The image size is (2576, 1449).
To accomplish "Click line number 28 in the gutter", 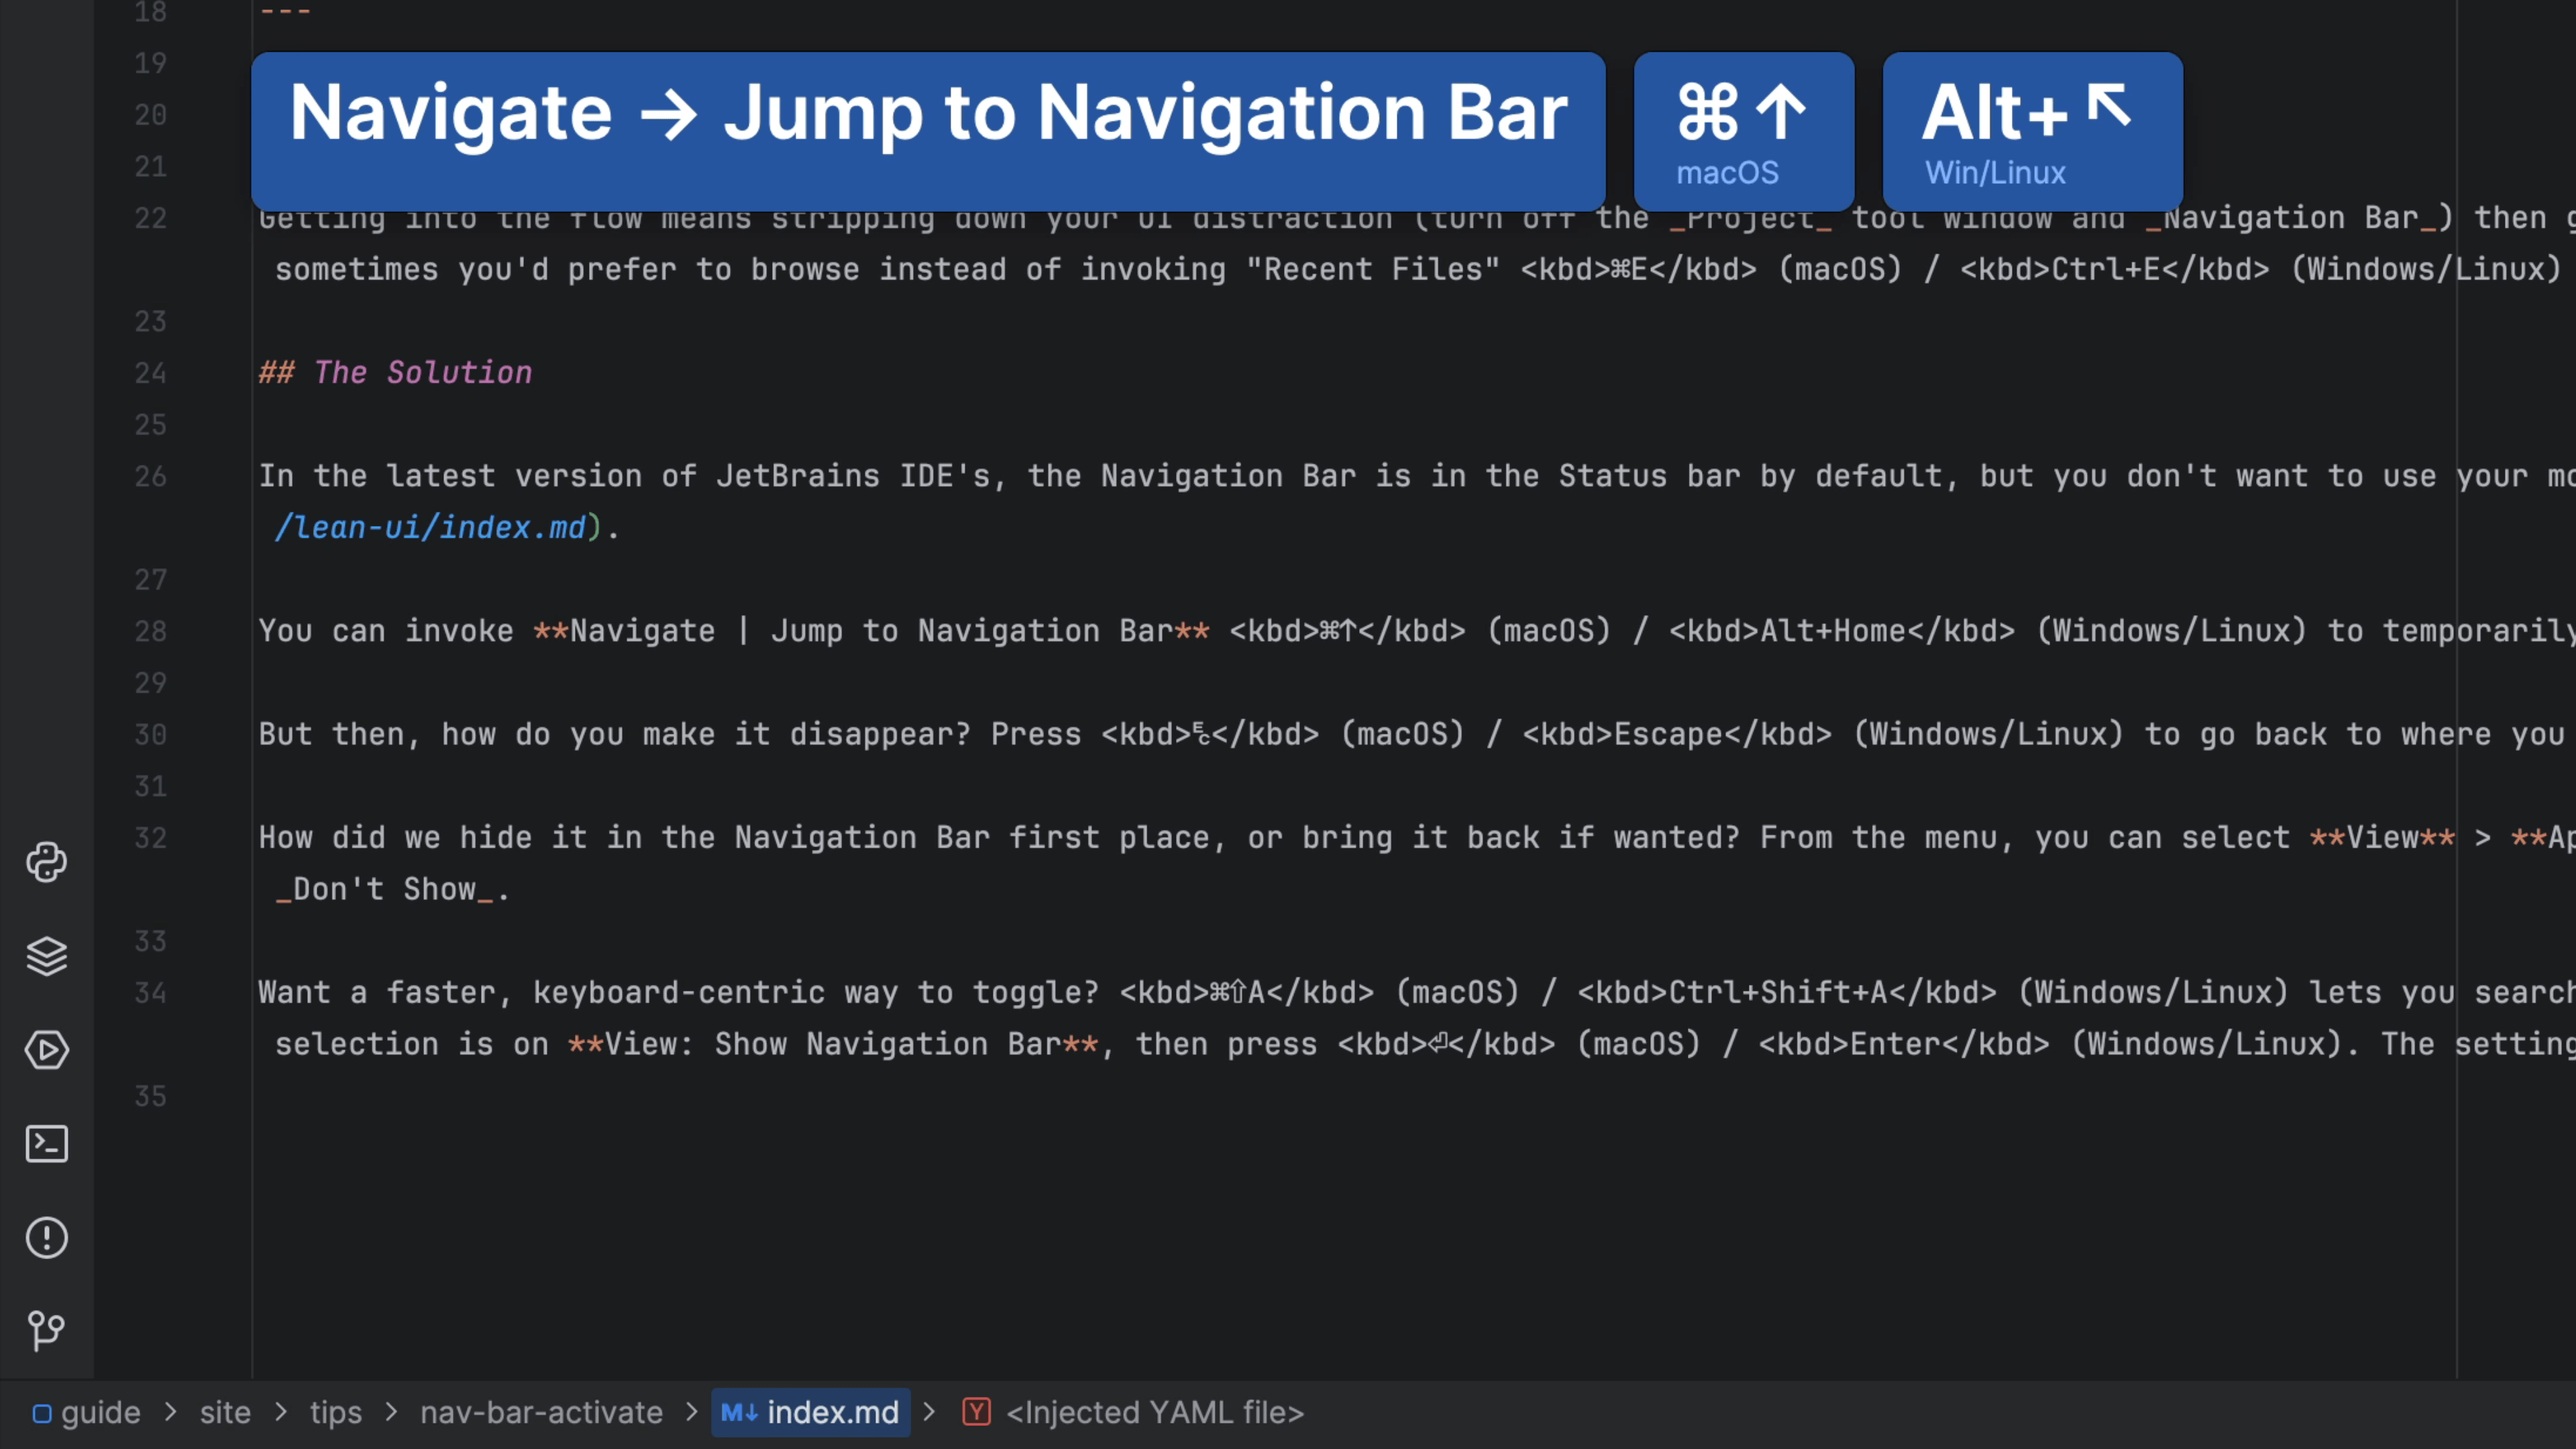I will click(151, 631).
